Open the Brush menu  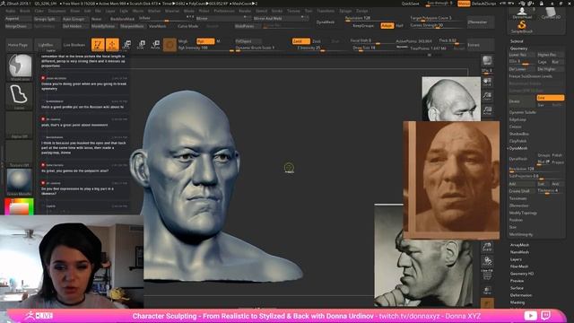coord(25,11)
